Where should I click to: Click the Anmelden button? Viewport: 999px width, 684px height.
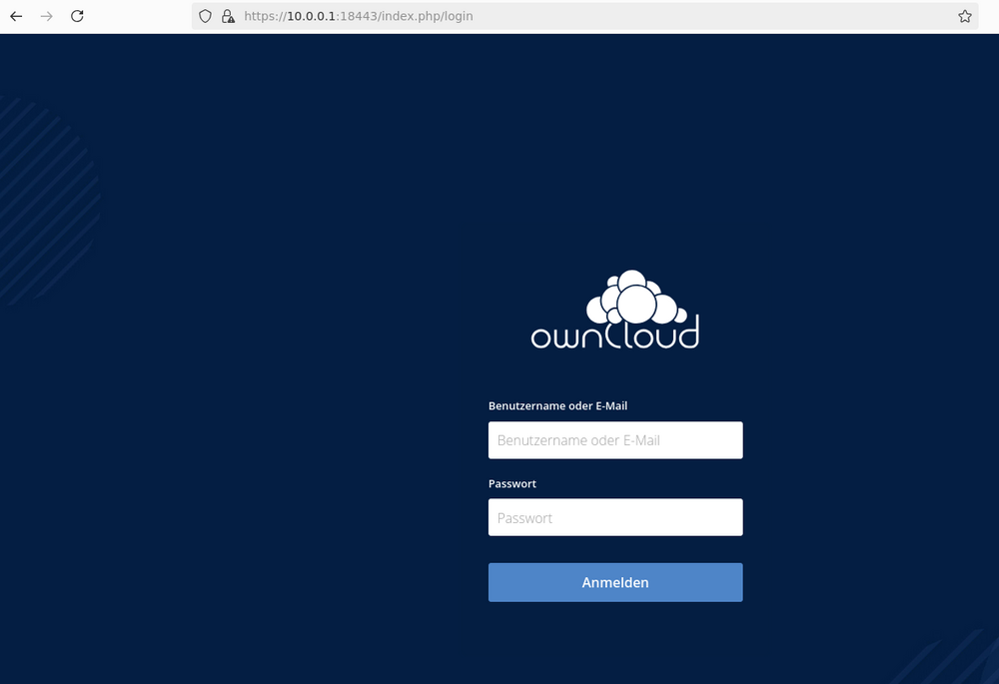pyautogui.click(x=615, y=582)
